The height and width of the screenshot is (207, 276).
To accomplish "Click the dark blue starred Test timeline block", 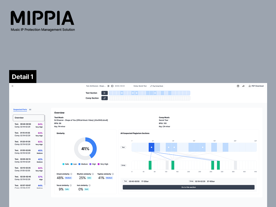I will 151,147.
